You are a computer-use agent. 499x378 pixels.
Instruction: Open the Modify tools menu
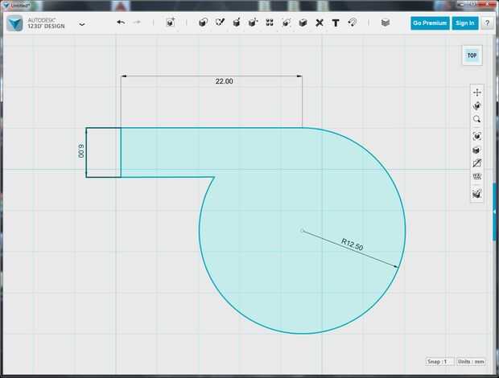(253, 23)
